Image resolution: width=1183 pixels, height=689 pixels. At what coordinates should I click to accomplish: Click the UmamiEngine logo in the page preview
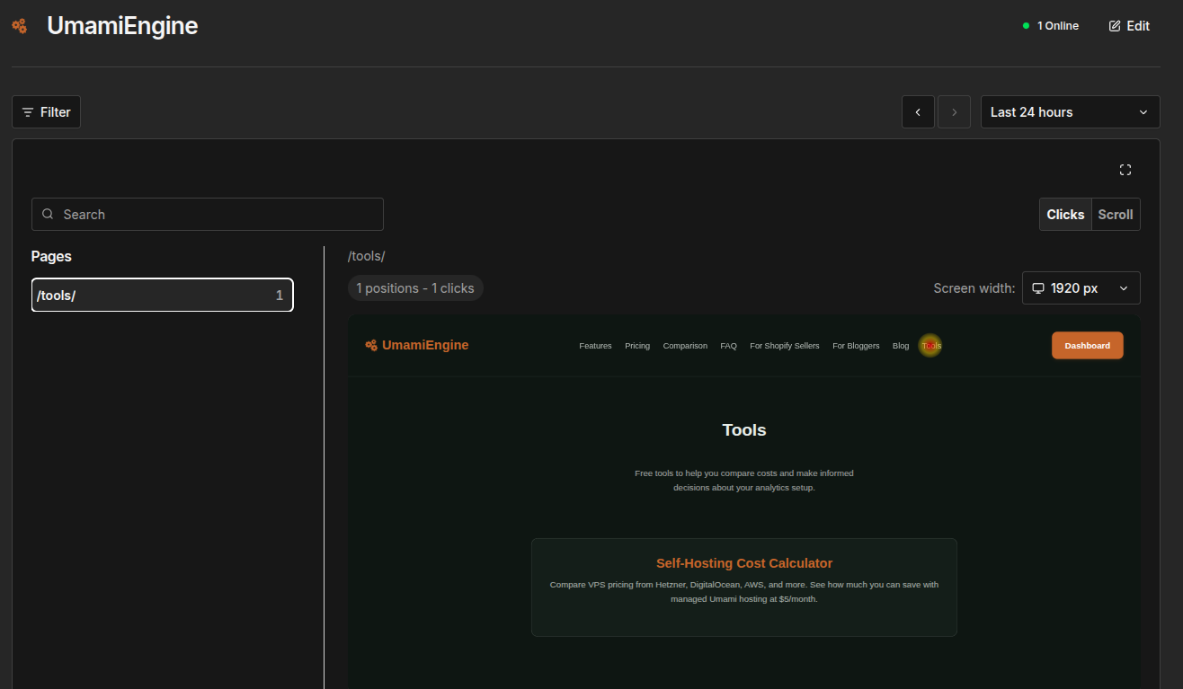pos(417,345)
